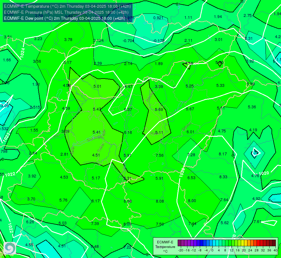Click the dew point value 4.16
Viewport: 281px width, 258px height.
(x=189, y=63)
